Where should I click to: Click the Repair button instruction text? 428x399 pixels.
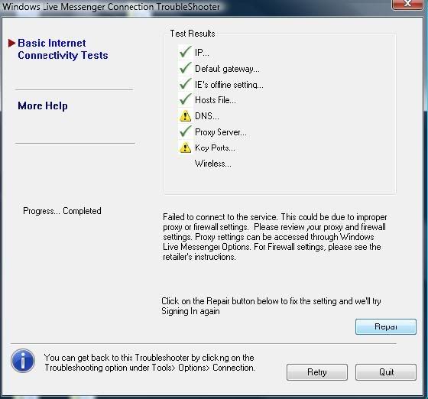(271, 307)
